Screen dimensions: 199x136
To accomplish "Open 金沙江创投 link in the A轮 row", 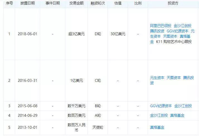I will click(159, 116).
